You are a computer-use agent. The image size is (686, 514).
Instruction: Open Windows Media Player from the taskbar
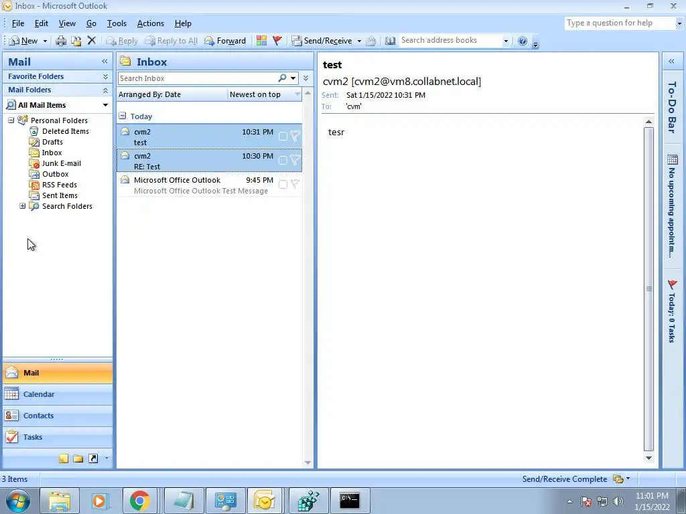click(x=99, y=501)
